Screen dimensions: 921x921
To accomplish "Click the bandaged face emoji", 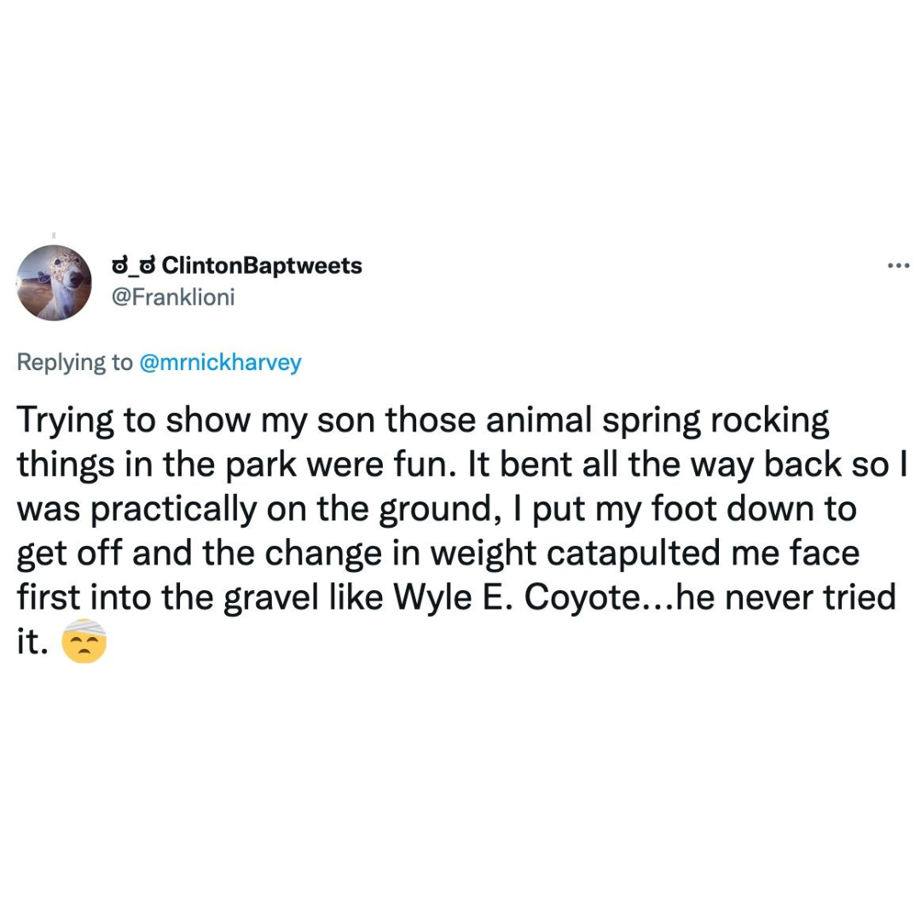I will pyautogui.click(x=85, y=642).
